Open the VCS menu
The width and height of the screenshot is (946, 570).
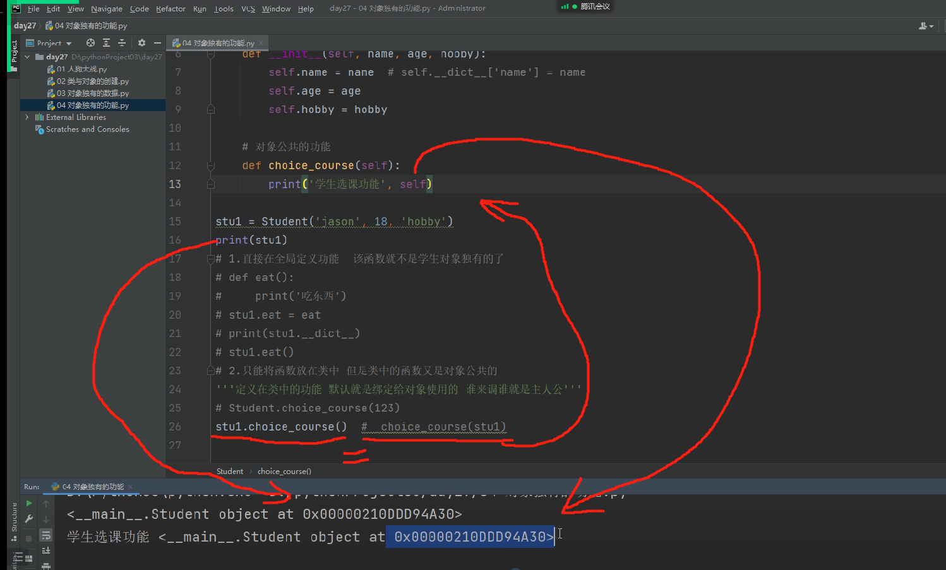(248, 9)
